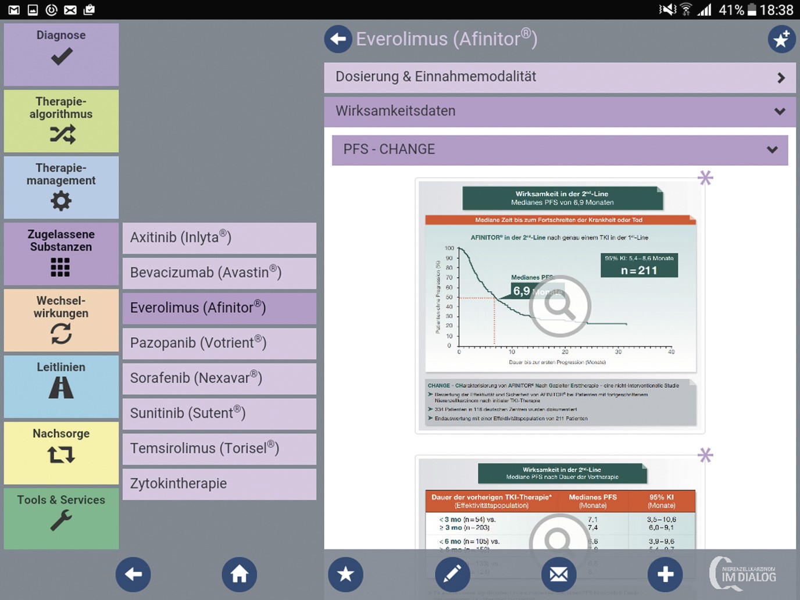Open favorites with bottom star icon
Image resolution: width=800 pixels, height=600 pixels.
pyautogui.click(x=346, y=574)
